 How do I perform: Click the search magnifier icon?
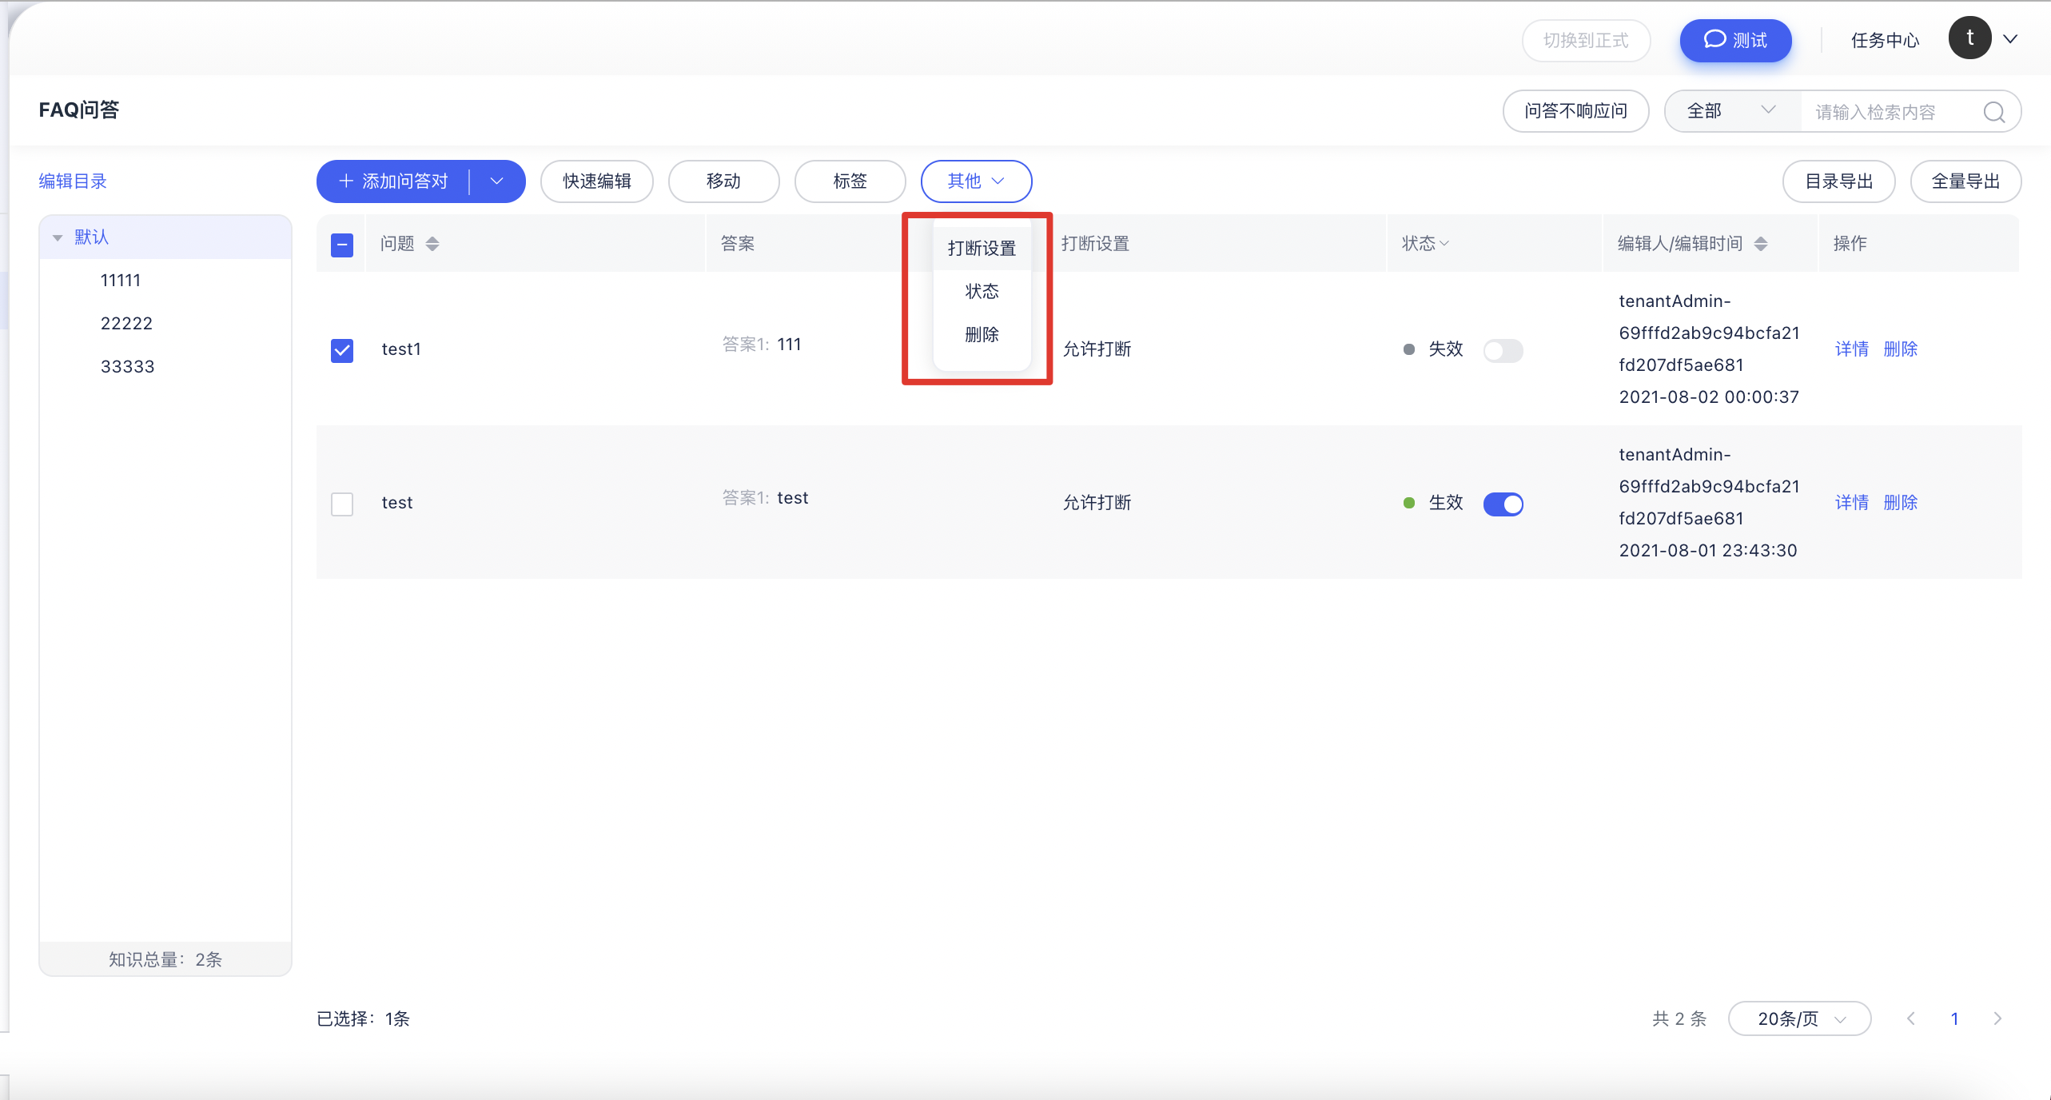click(1993, 112)
